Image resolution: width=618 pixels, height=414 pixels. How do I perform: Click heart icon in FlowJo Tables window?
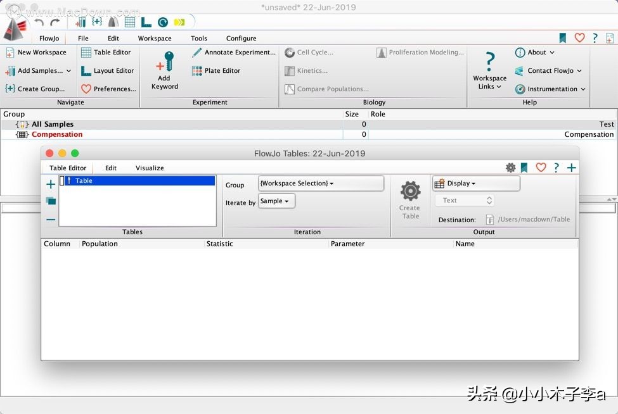541,168
